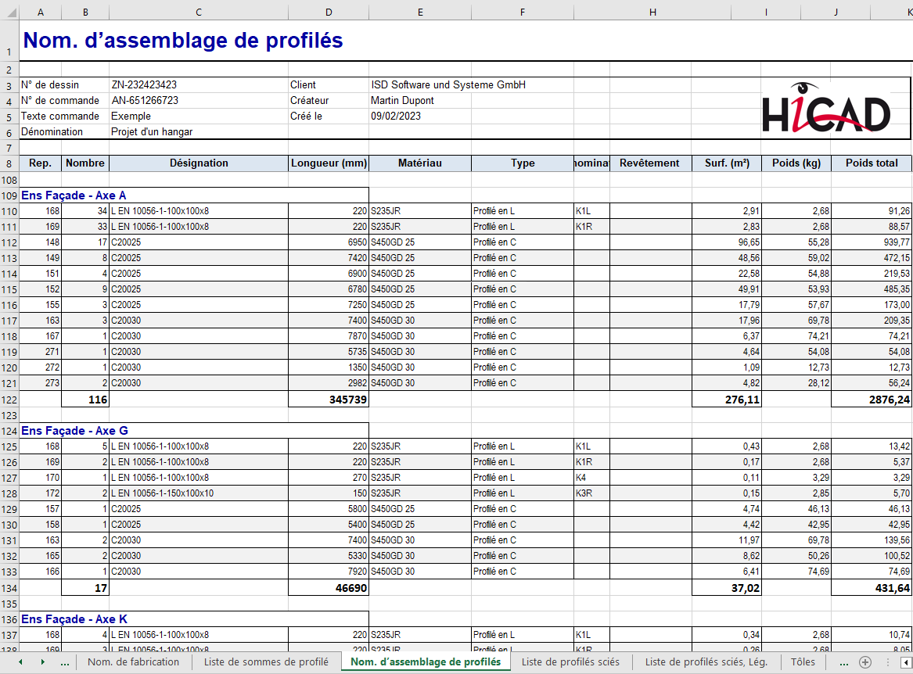Click the Poids total column heading
The height and width of the screenshot is (674, 913).
click(872, 163)
